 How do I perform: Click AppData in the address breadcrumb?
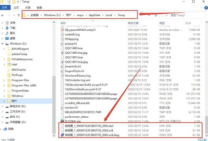click(x=94, y=15)
